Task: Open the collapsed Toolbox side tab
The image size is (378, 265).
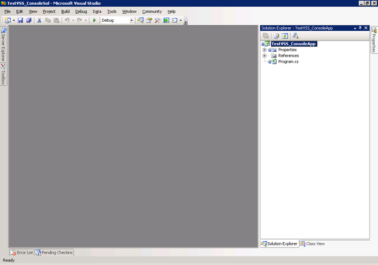Action: point(4,74)
